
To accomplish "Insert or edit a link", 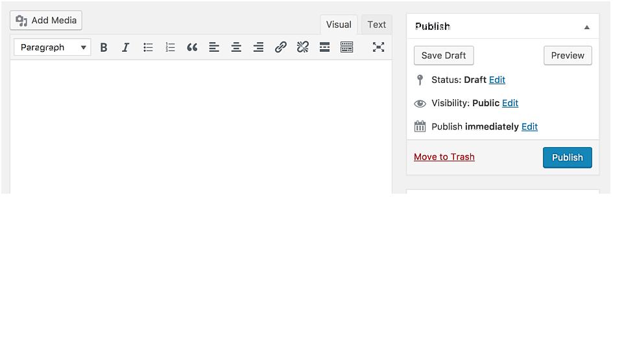I will pyautogui.click(x=281, y=47).
